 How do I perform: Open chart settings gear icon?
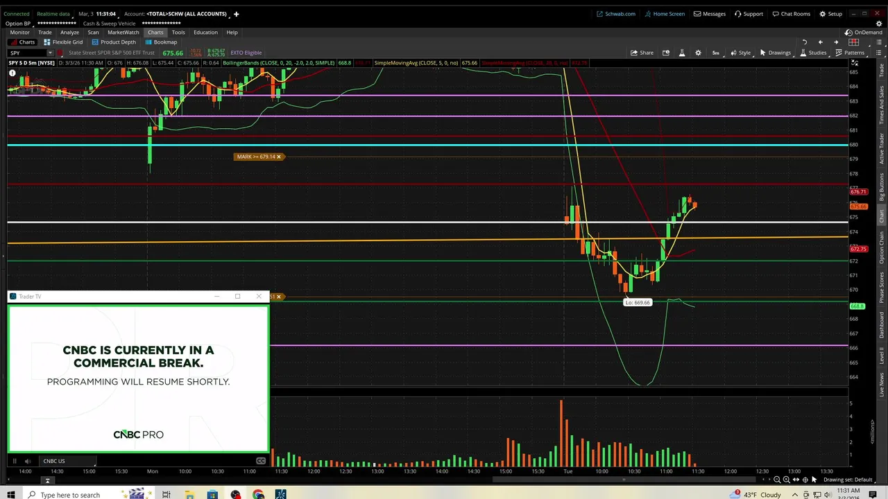[x=698, y=53]
